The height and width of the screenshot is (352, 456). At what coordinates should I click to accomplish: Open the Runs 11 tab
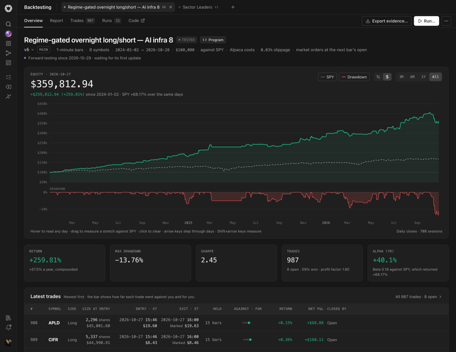[x=112, y=21]
